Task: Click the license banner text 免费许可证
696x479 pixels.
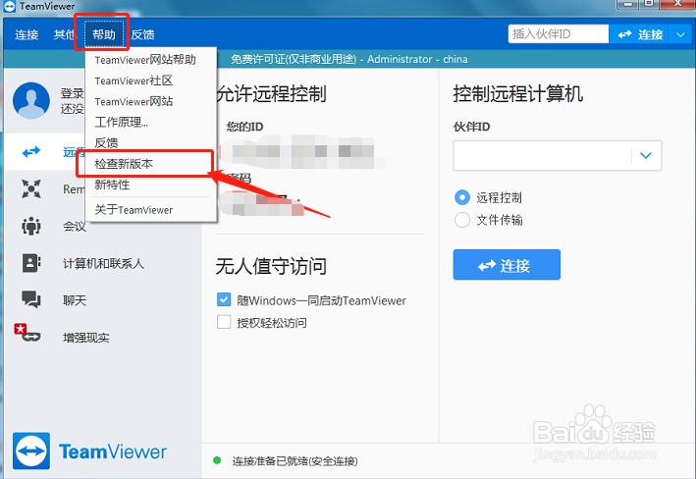Action: (348, 59)
